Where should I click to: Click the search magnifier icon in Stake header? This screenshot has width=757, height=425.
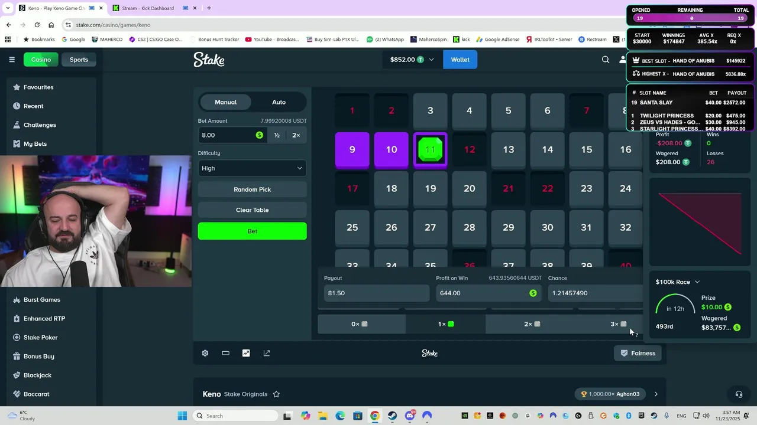click(x=606, y=60)
